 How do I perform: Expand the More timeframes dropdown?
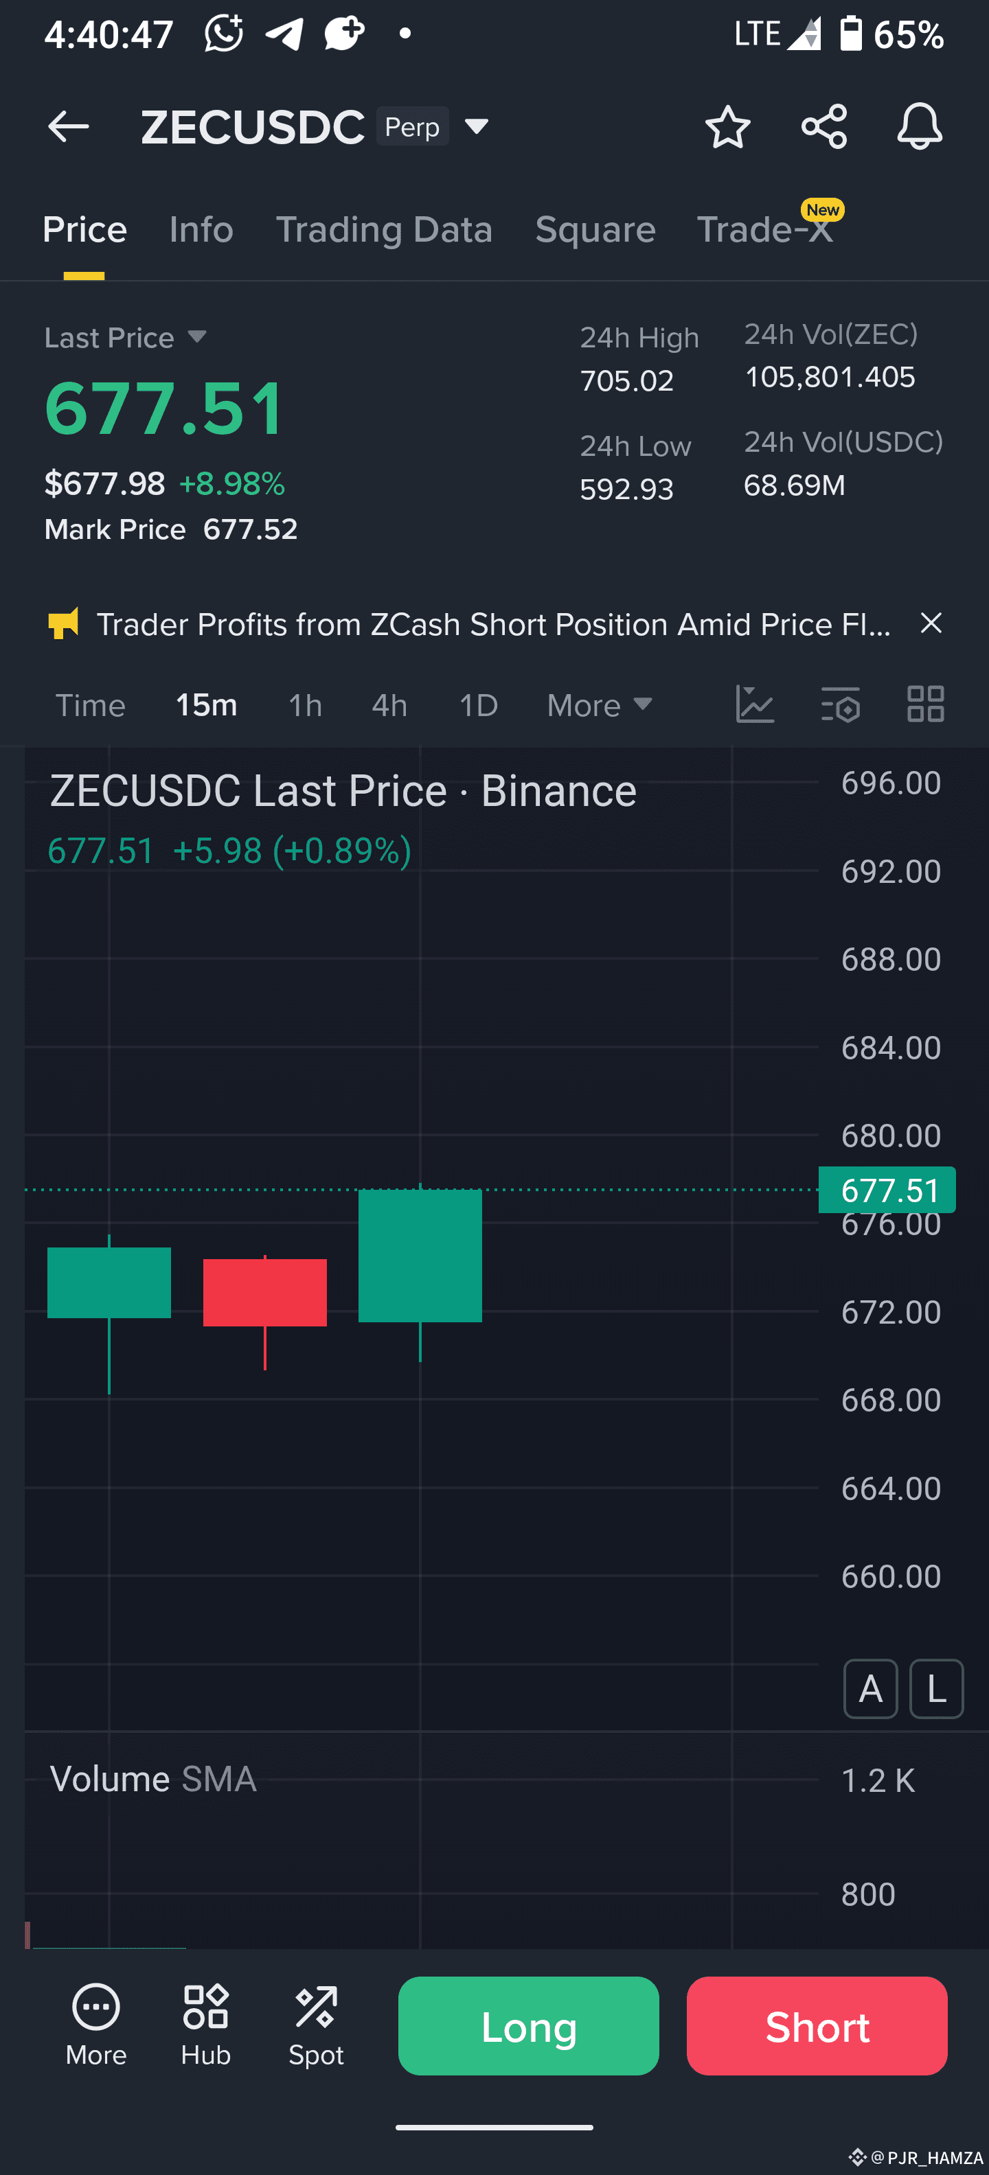coord(600,705)
